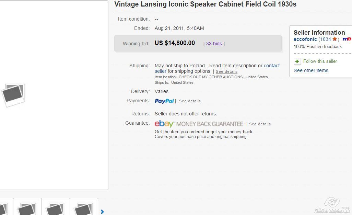Viewport: 352px width, 215px height.
Task: Open the seller's 'me' page icon
Action: (347, 39)
